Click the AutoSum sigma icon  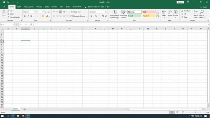(x=182, y=11)
